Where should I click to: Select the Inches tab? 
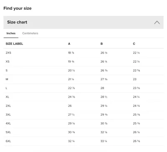pyautogui.click(x=11, y=33)
